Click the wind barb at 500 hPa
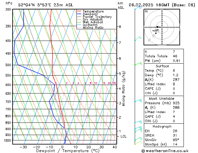The height and width of the screenshot is (153, 198). coord(138,64)
